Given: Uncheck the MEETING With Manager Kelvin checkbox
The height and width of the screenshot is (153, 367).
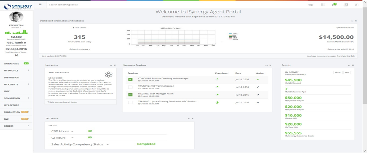Looking at the screenshot, I should (x=130, y=95).
